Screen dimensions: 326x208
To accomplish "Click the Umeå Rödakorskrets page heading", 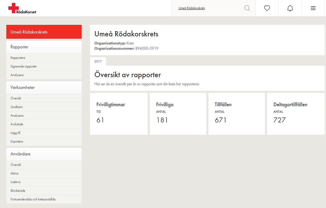I will coord(126,34).
